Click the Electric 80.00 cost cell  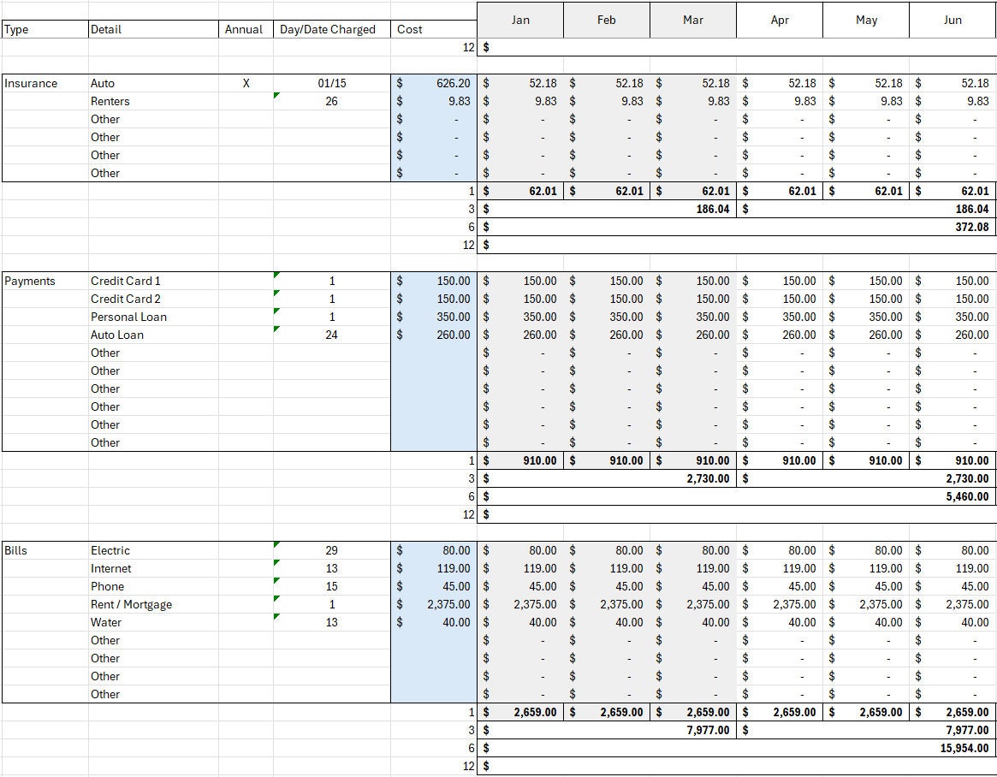point(434,550)
